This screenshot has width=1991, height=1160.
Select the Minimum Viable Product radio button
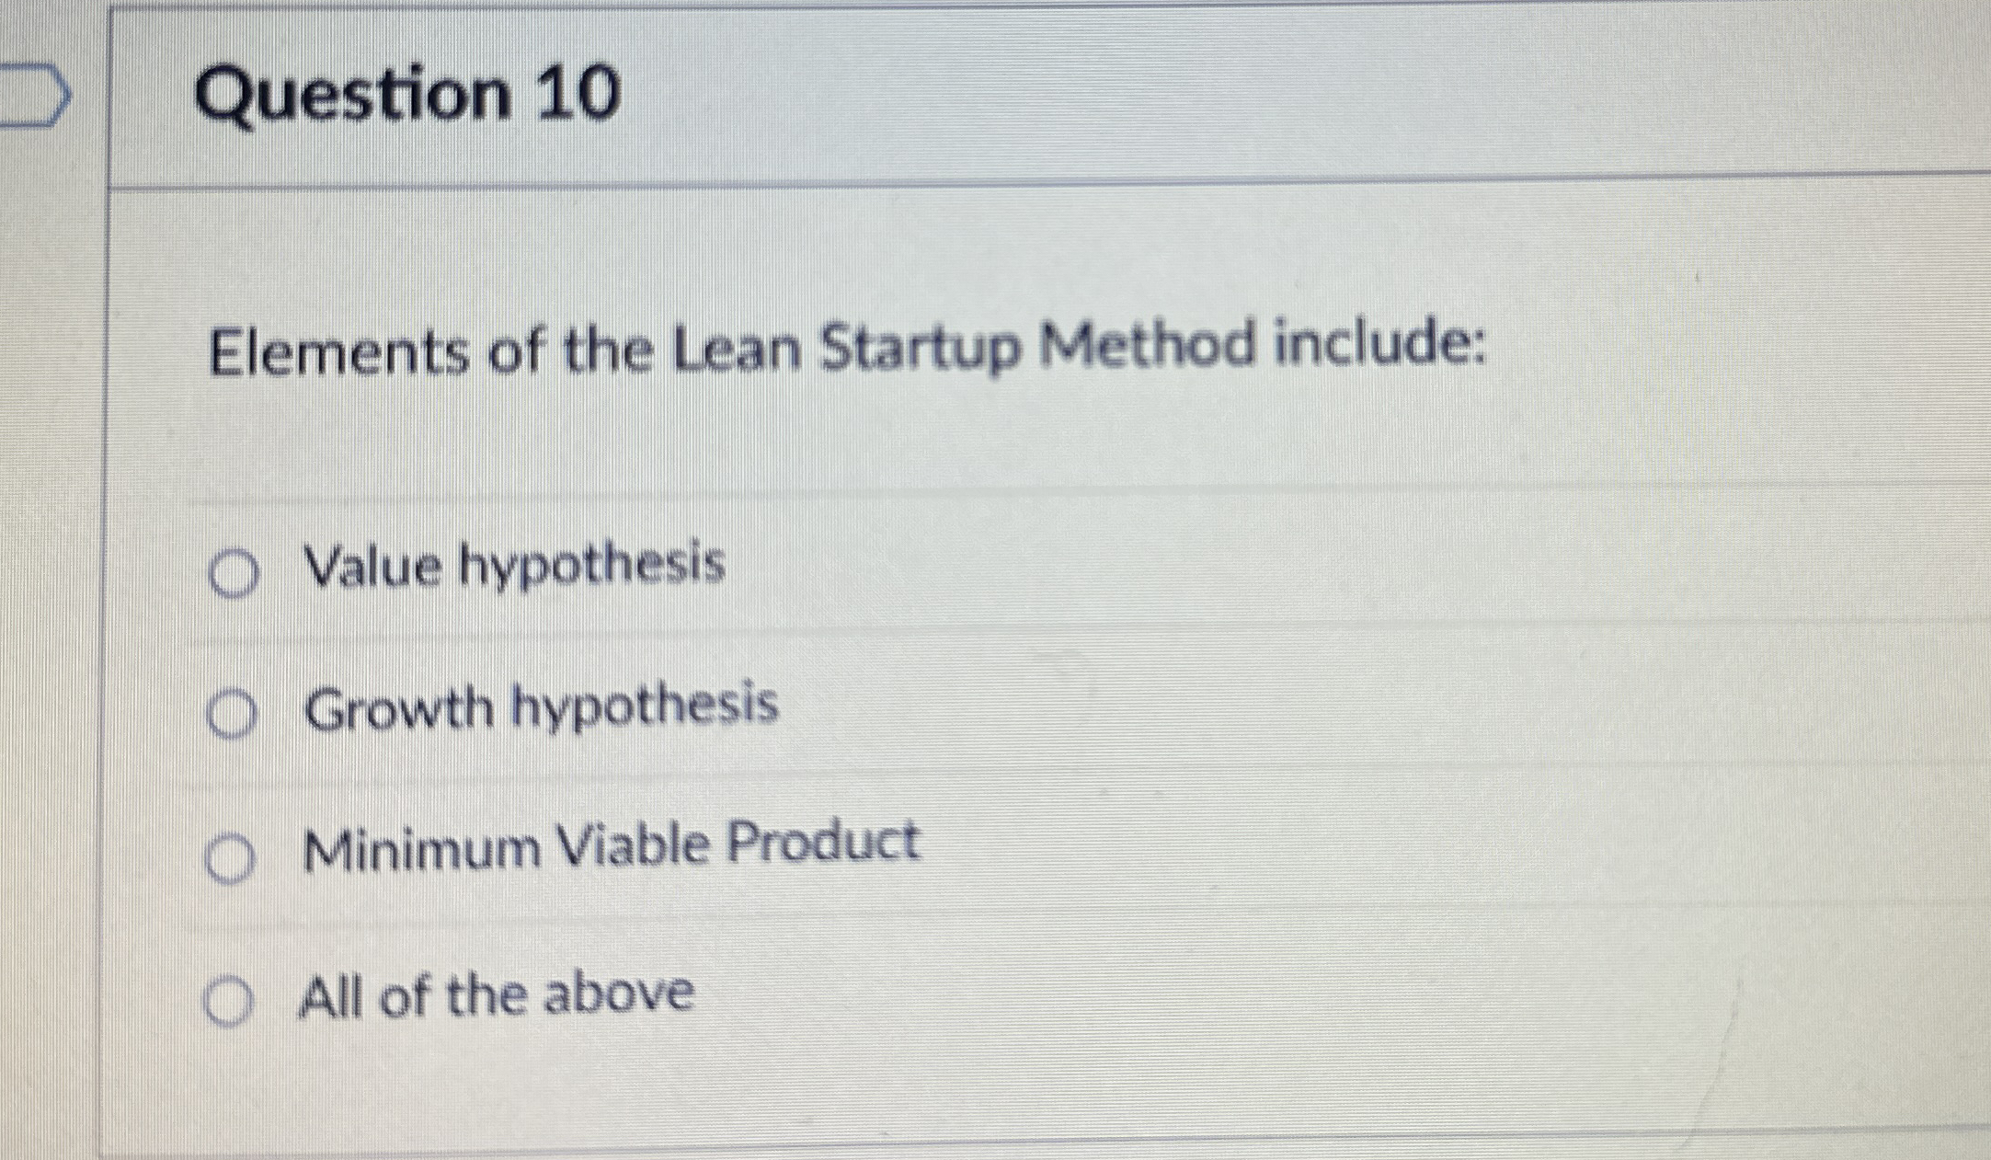pyautogui.click(x=231, y=854)
